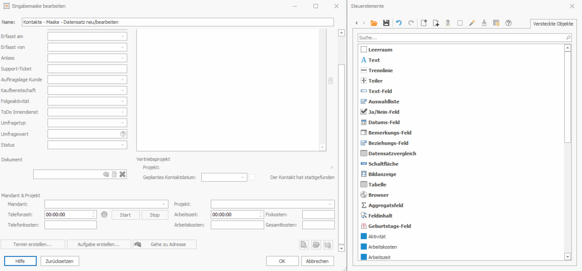Screen dimensions: 582x271
Task: Open the Auftragslage Kunde dropdown
Action: coord(122,80)
